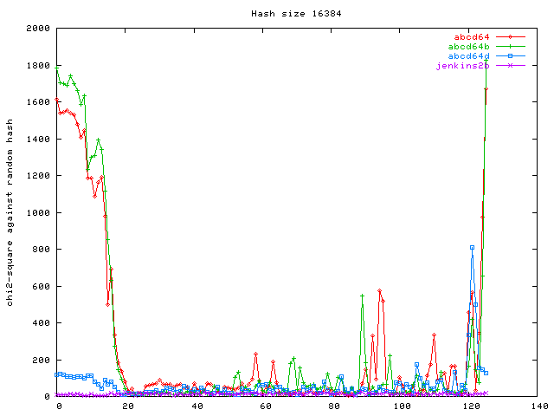This screenshot has height=416, width=554.
Task: Click the y-axis label "chi2-square against random hash"
Action: (x=10, y=212)
